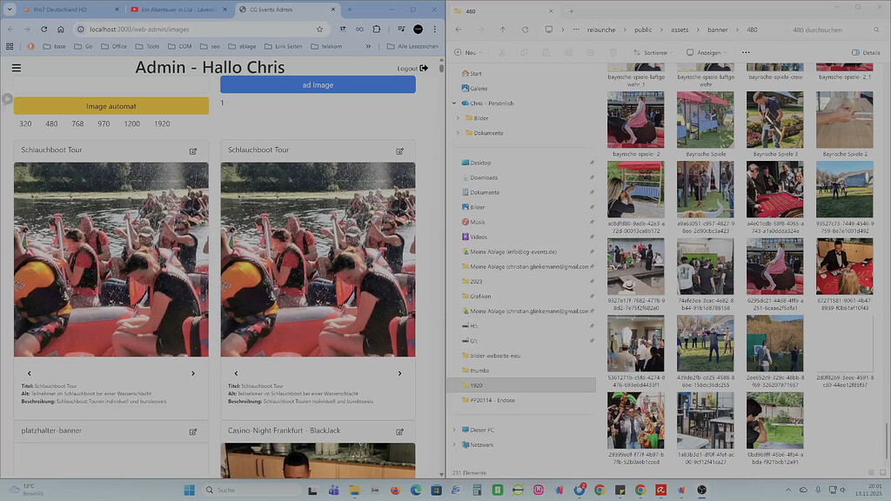The width and height of the screenshot is (891, 501).
Task: Expand Dieser PC in navigation pane
Action: pos(454,430)
